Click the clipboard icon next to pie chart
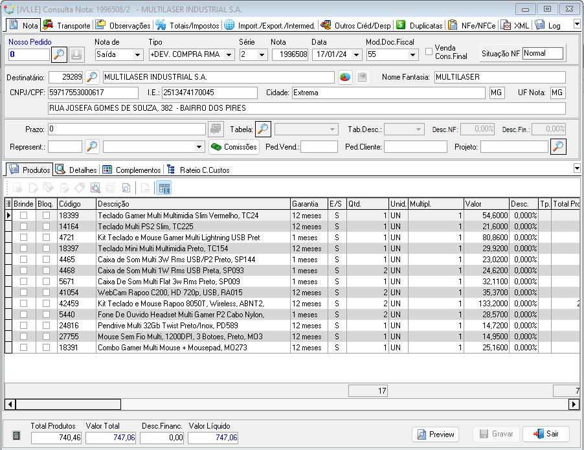The height and width of the screenshot is (450, 584). point(362,77)
